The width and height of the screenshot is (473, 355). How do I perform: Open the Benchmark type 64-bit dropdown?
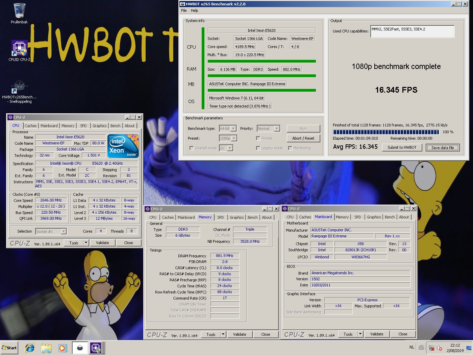(x=233, y=128)
